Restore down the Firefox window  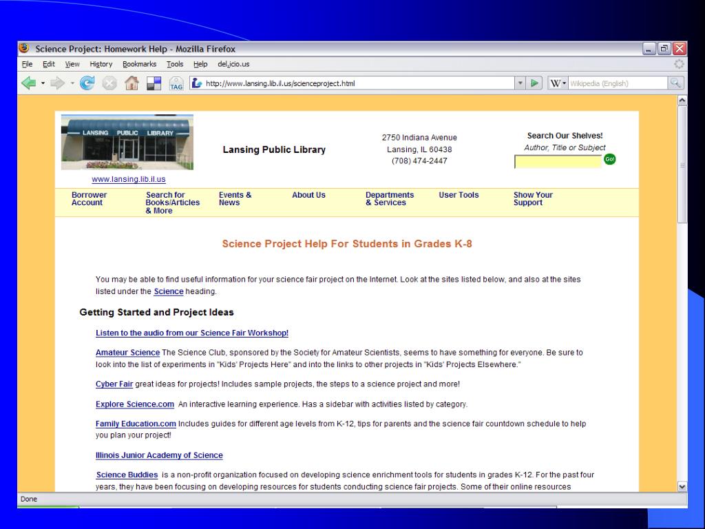click(664, 49)
